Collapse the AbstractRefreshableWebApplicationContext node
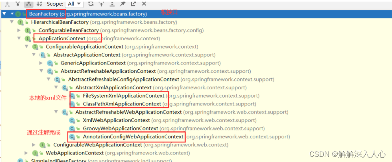Screen dimensions: 392x162 [56, 112]
